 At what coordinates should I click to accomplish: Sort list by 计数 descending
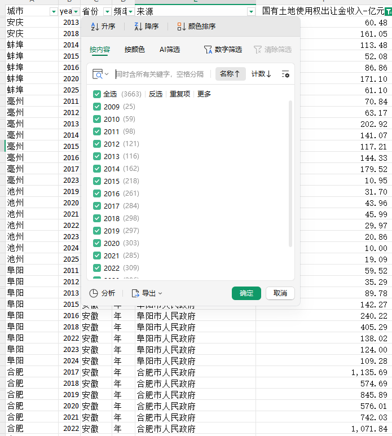pos(261,74)
